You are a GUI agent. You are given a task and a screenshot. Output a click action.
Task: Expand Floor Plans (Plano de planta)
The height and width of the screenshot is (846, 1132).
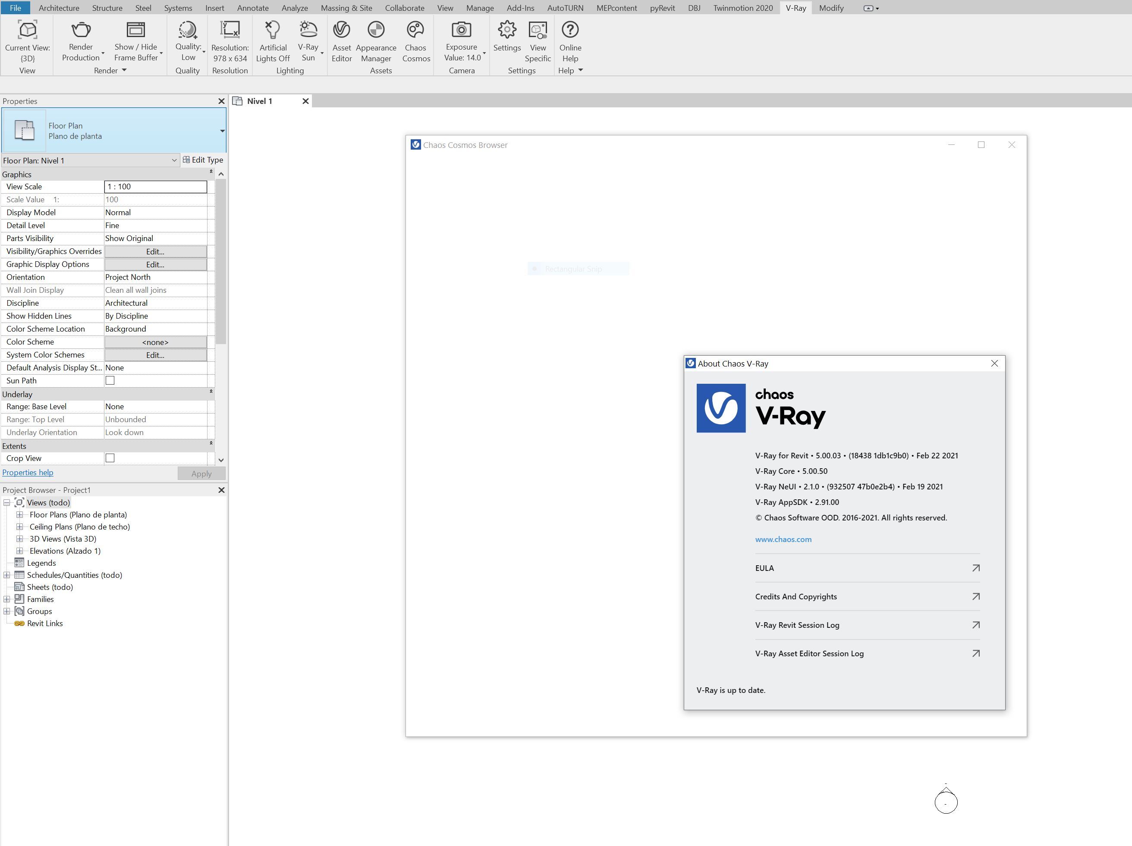[x=19, y=514]
